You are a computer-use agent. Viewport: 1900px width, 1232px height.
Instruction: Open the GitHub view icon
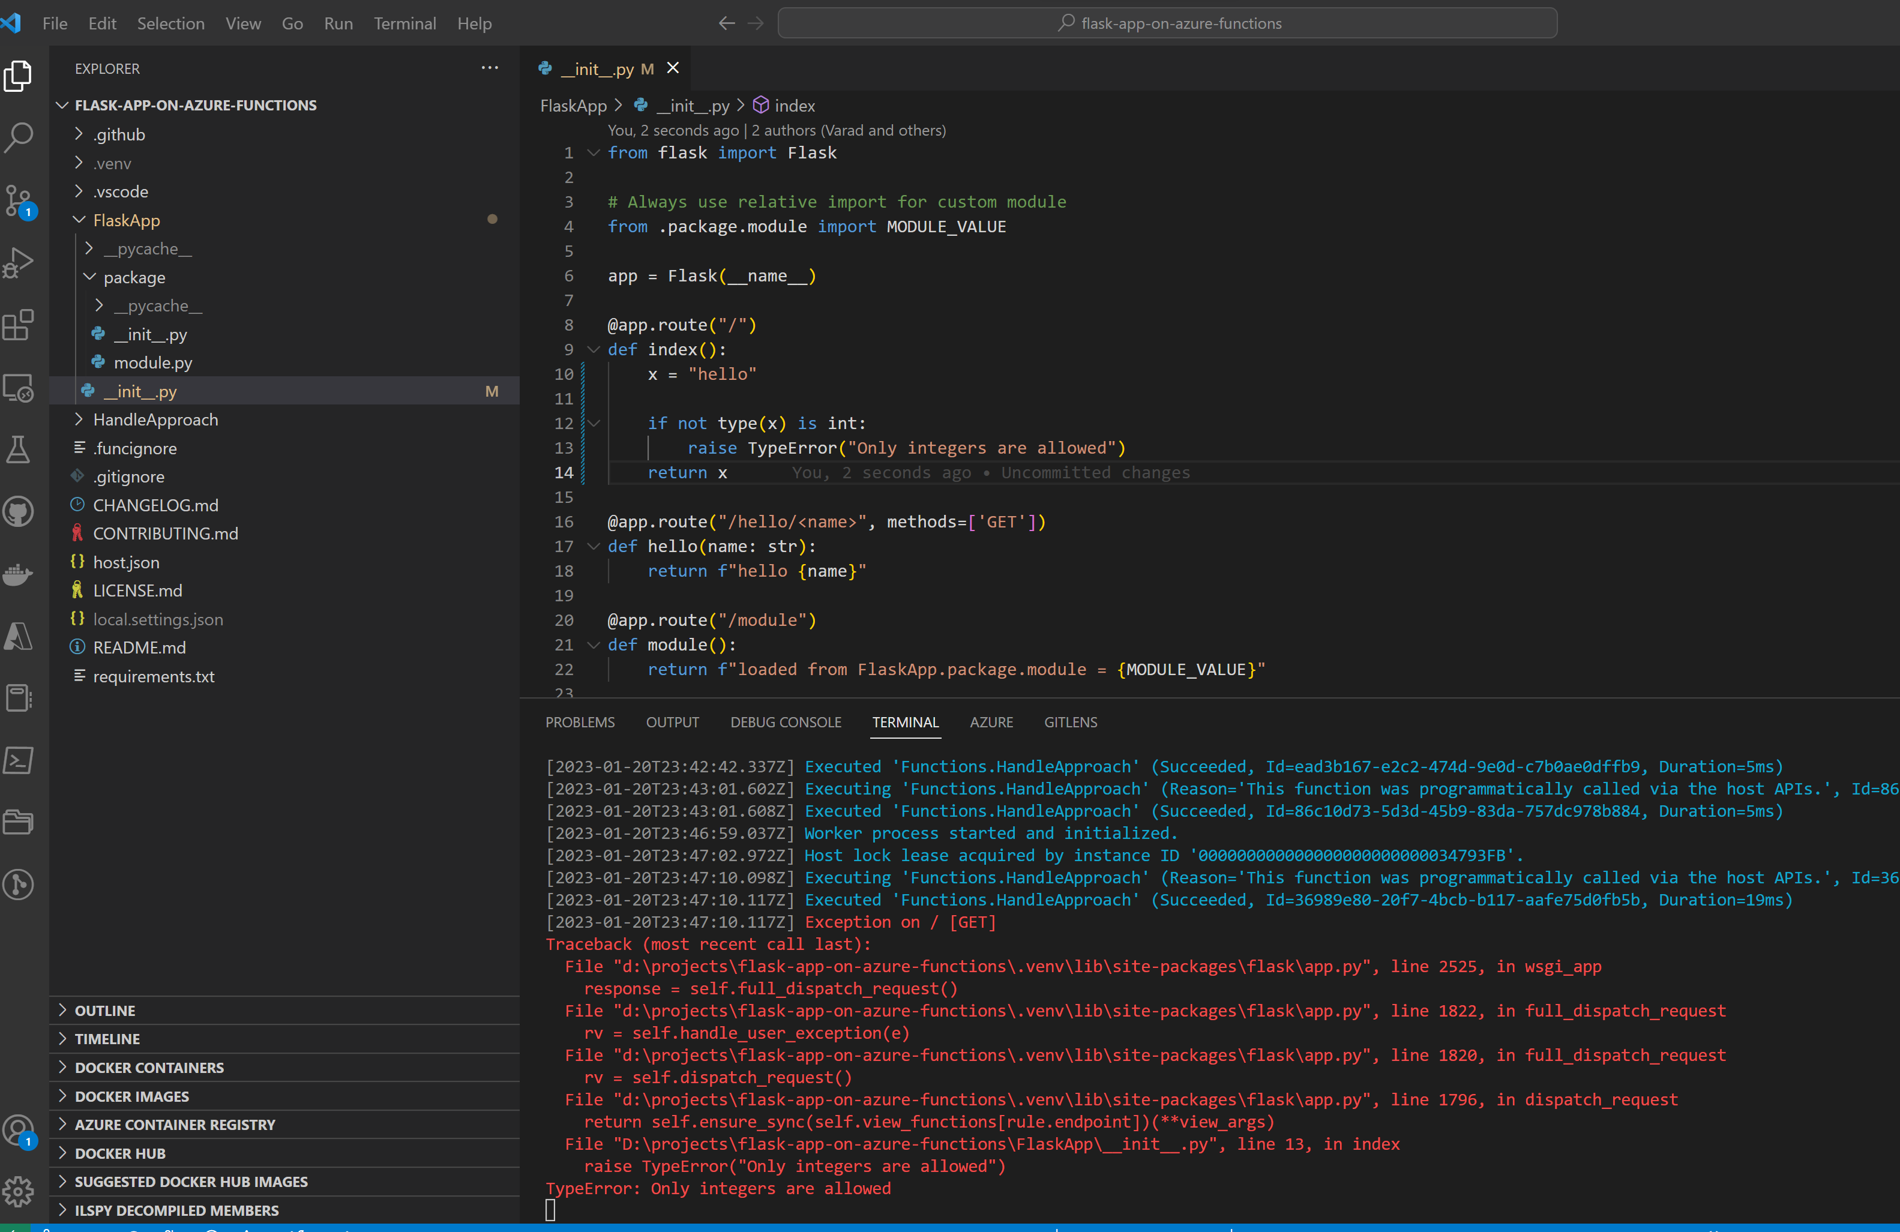coord(19,512)
